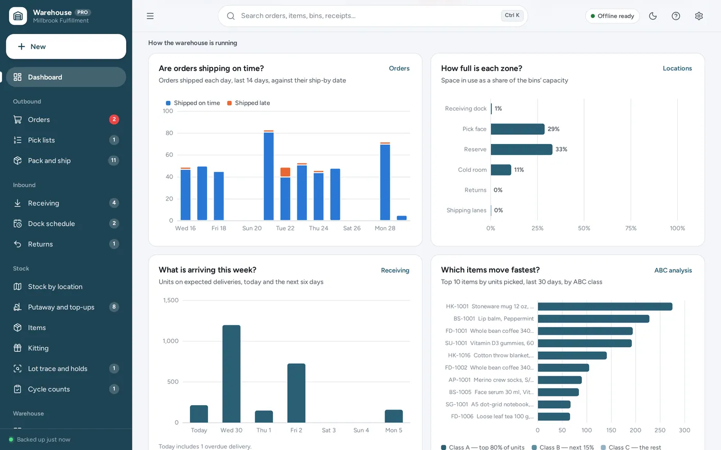
Task: Click the Stock by location map icon
Action: 18,287
